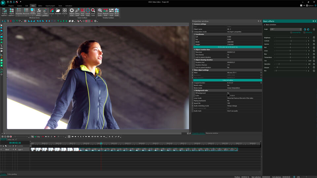Click the Blend mode label on layer
This screenshot has height=178, width=317.
coord(7,150)
